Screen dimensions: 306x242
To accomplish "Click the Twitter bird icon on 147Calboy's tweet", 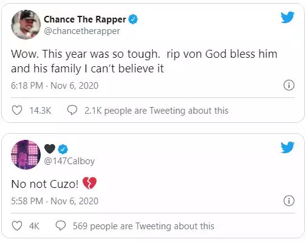I will click(287, 147).
